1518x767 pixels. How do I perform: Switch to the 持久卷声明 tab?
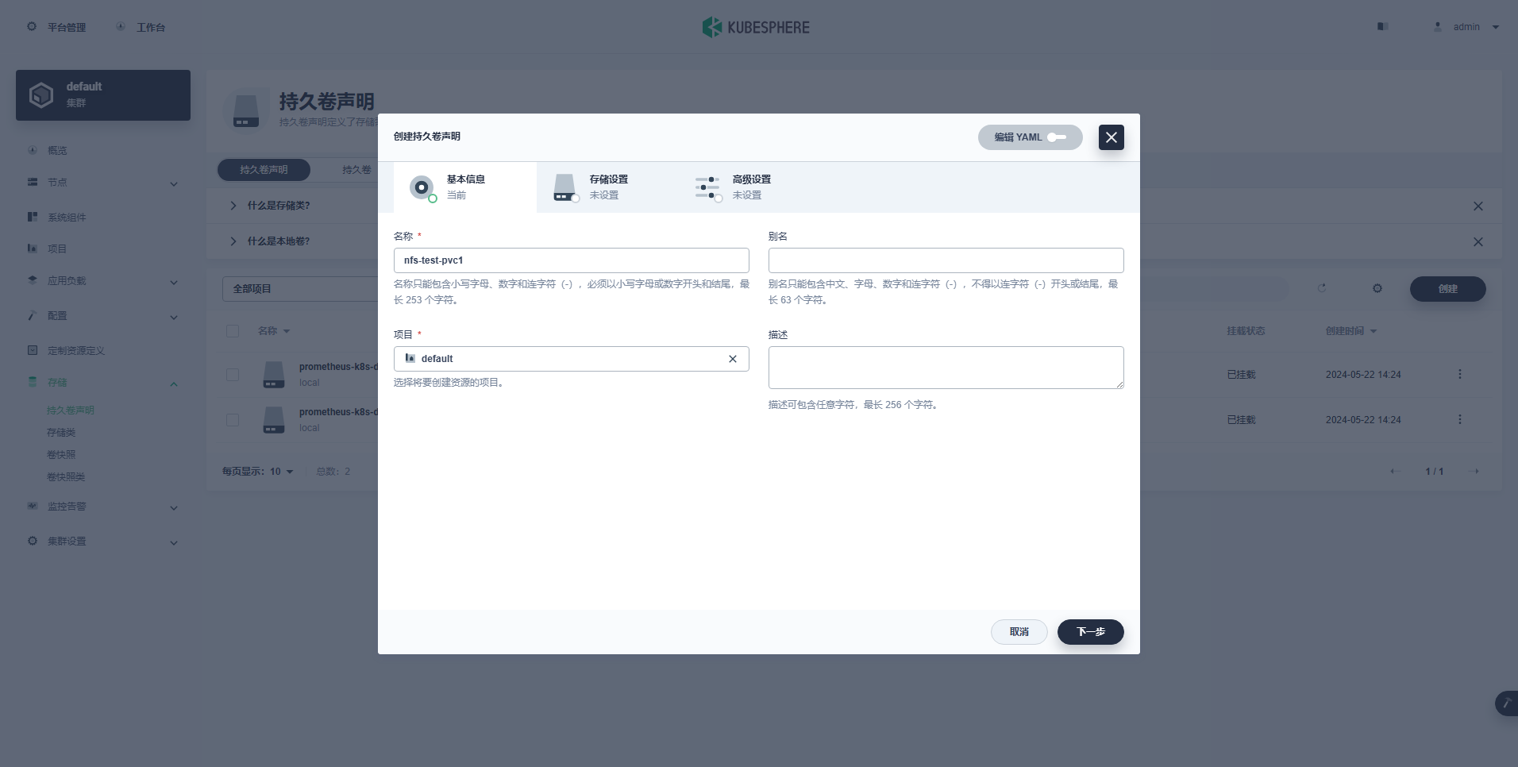264,170
